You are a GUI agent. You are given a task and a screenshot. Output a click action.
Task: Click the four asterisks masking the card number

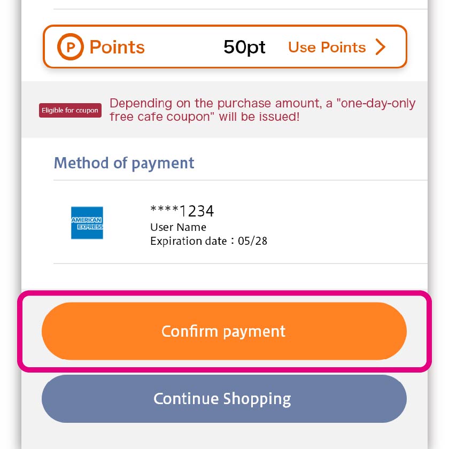[x=164, y=211]
